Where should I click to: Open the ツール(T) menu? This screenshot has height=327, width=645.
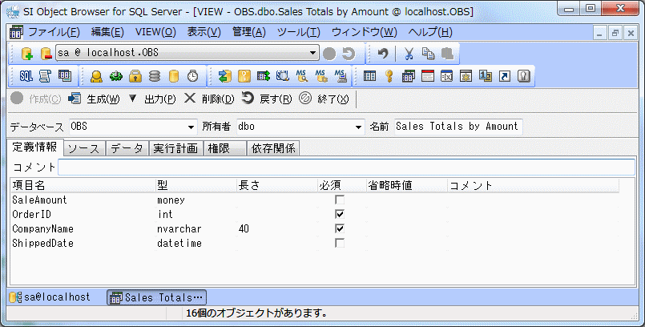(298, 32)
